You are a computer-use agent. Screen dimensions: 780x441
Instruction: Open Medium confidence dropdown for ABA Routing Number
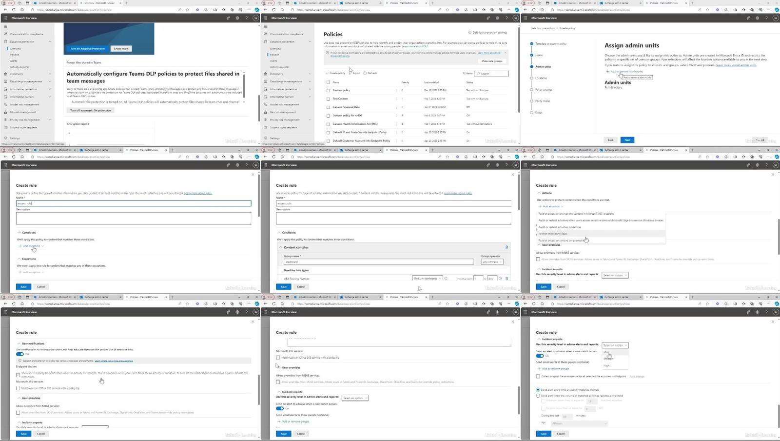point(428,279)
